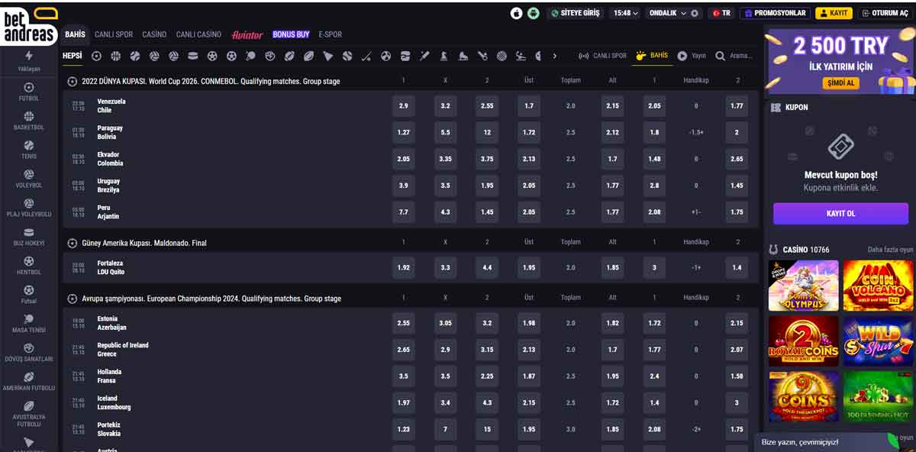The image size is (916, 452).
Task: Click the Yayın play icon
Action: [682, 56]
